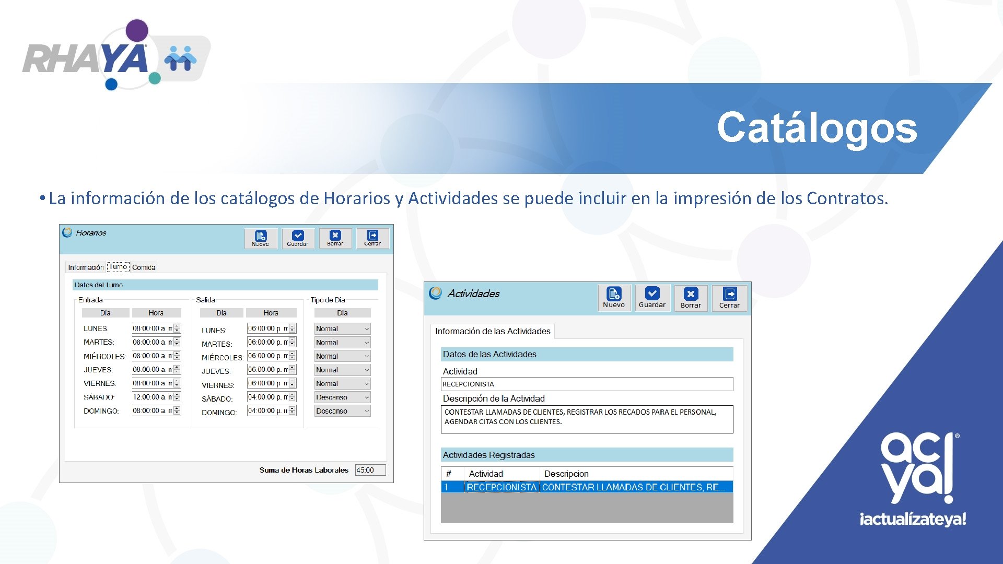Image resolution: width=1003 pixels, height=564 pixels.
Task: Click Martes salida time spinner
Action: point(293,342)
